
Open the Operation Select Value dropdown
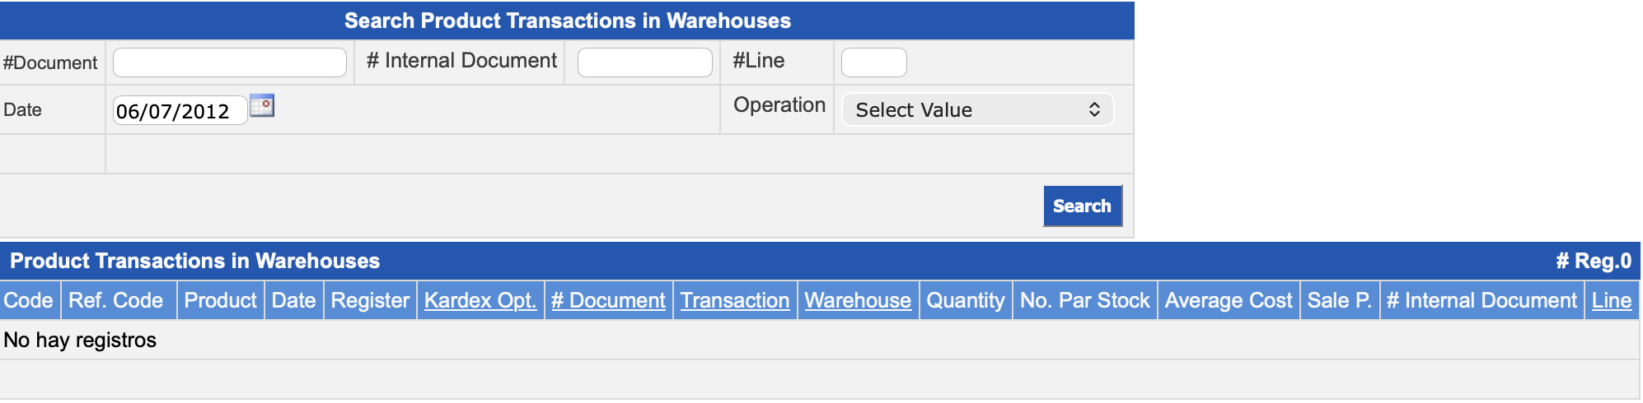(977, 110)
